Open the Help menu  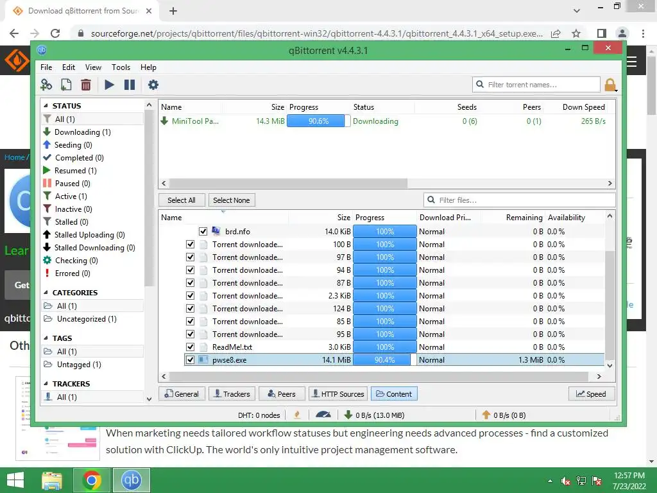click(148, 67)
